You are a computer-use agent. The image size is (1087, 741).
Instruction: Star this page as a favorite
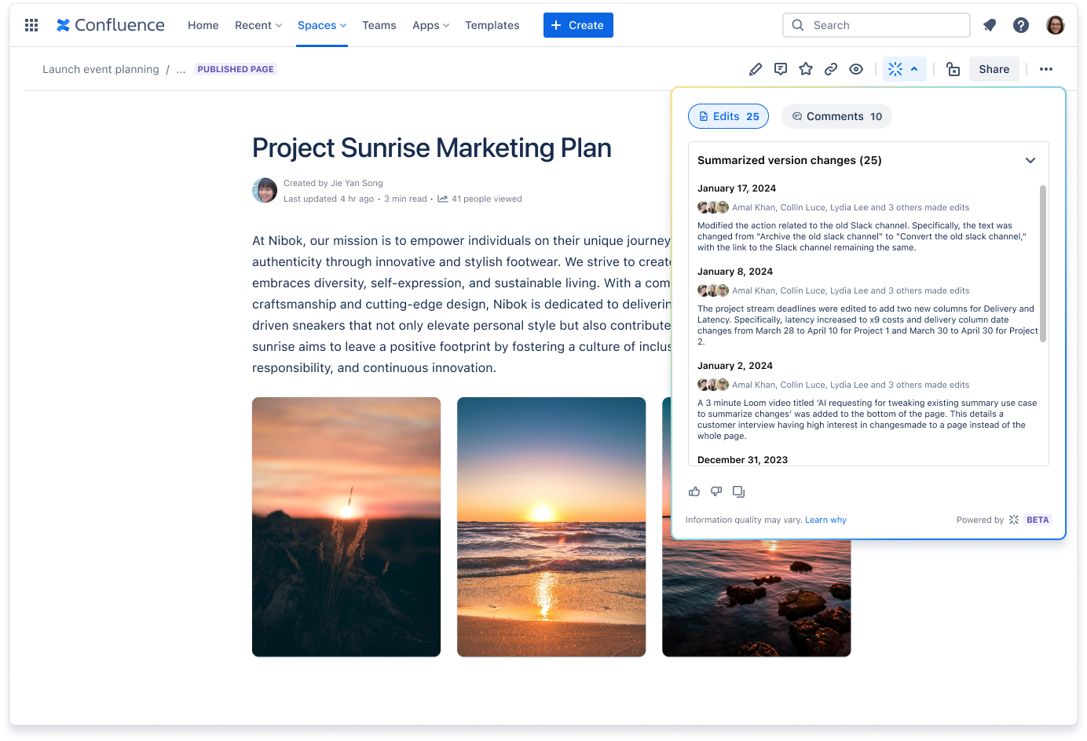point(805,69)
